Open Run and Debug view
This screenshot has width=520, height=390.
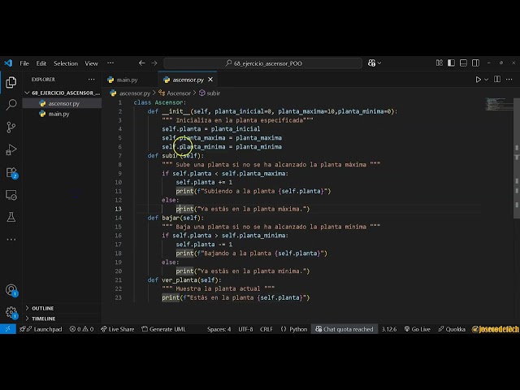(x=11, y=149)
